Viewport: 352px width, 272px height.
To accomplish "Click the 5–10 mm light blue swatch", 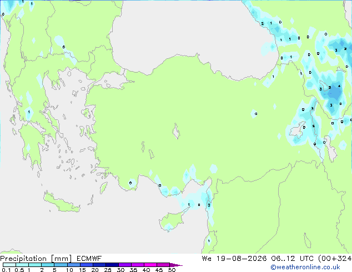I will click(61, 265).
